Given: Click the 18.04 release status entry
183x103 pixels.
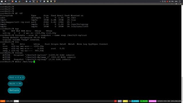Looking at the screenshot, I should coord(9,101).
